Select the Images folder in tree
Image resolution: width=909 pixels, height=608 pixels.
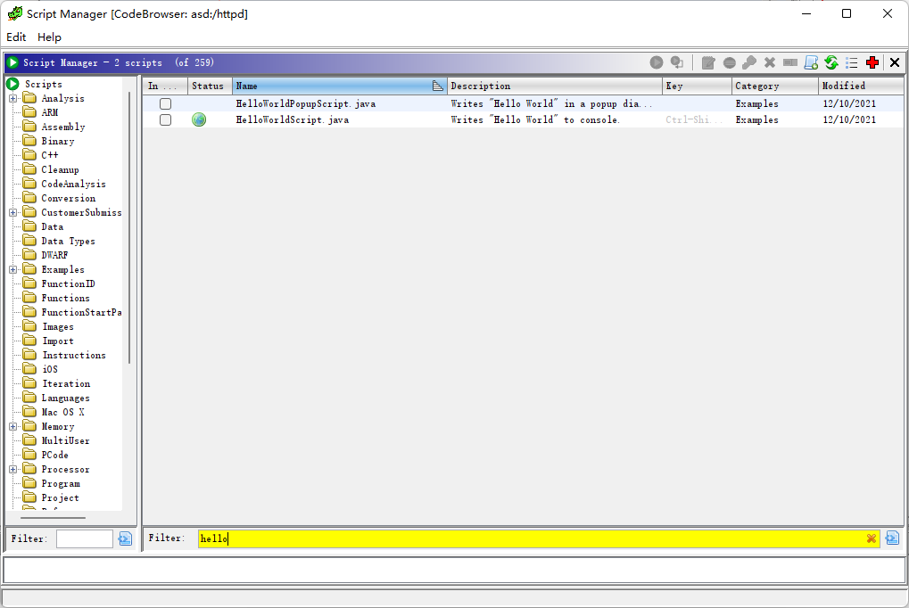click(57, 327)
